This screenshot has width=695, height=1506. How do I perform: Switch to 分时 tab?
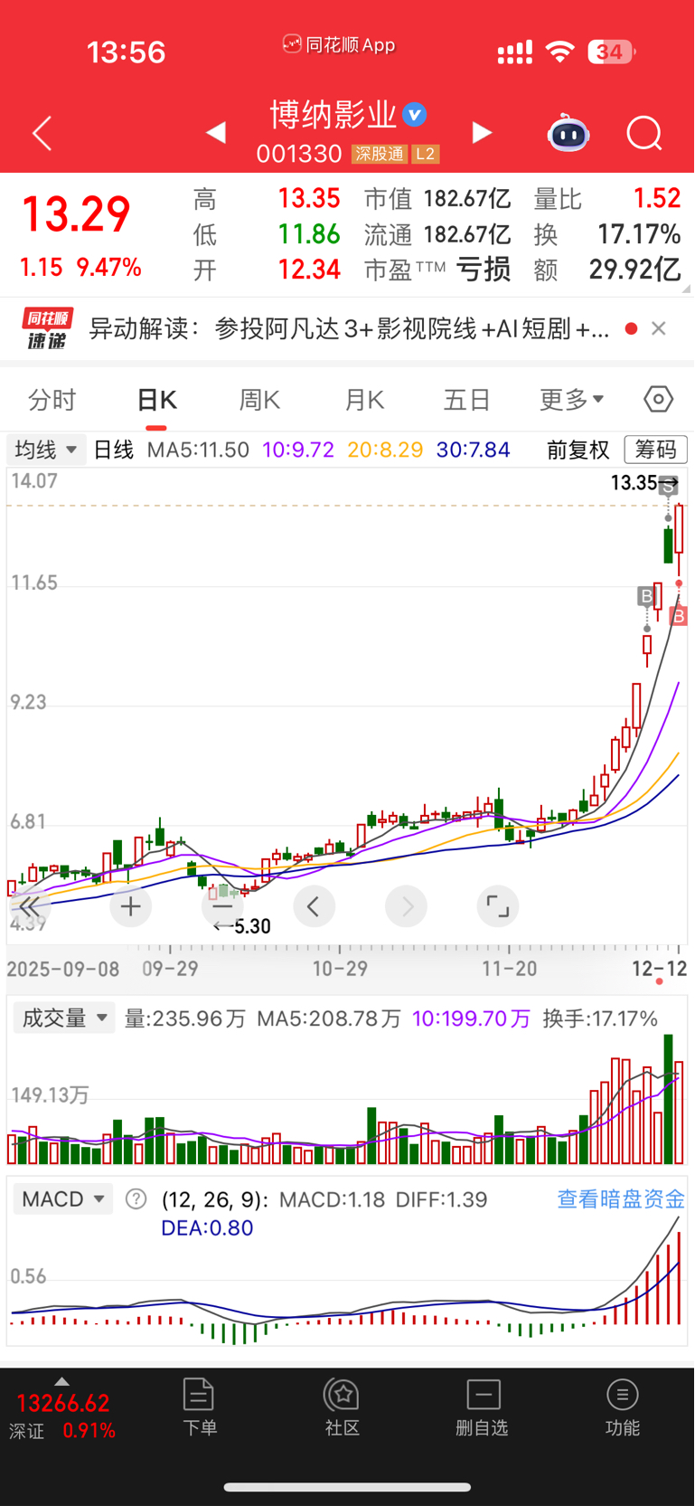coord(52,400)
